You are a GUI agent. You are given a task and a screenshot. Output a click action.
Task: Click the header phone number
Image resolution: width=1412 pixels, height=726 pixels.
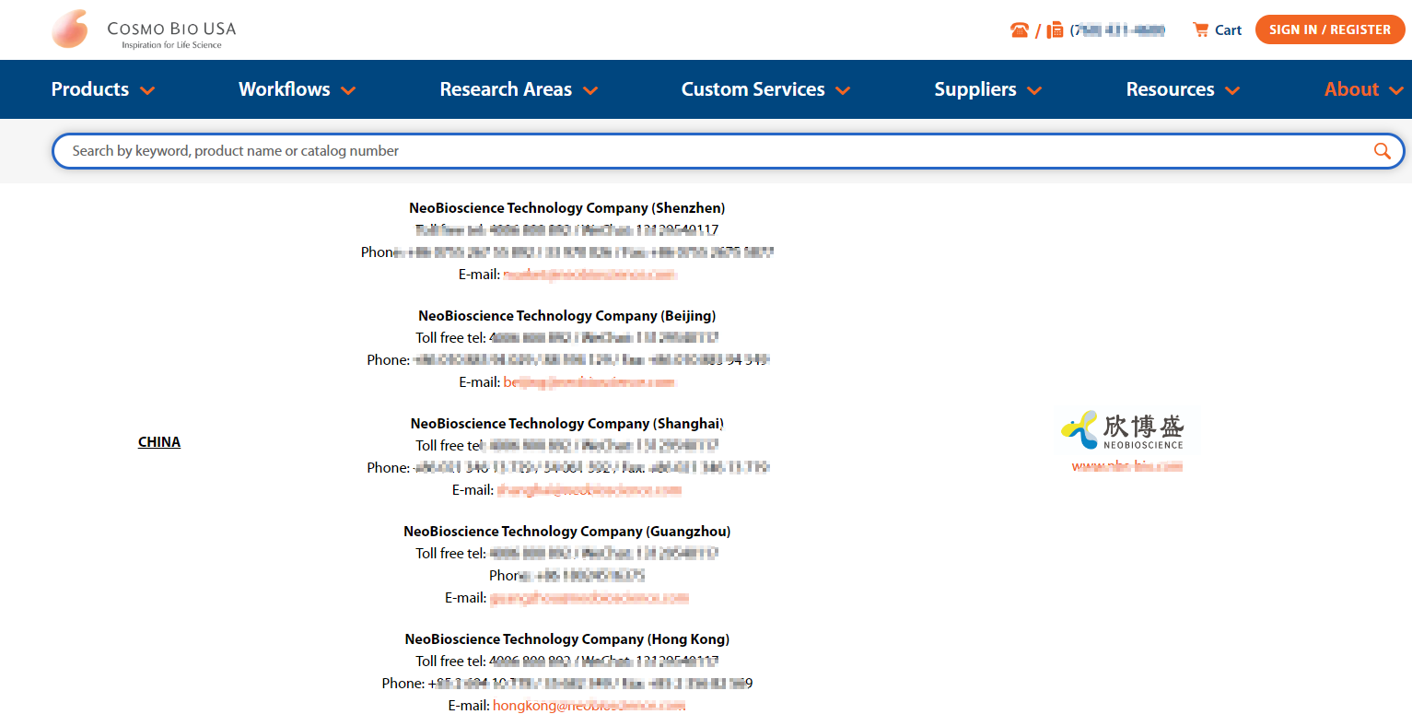tap(1117, 29)
